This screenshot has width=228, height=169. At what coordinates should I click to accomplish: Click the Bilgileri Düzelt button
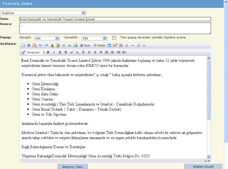click(203, 166)
